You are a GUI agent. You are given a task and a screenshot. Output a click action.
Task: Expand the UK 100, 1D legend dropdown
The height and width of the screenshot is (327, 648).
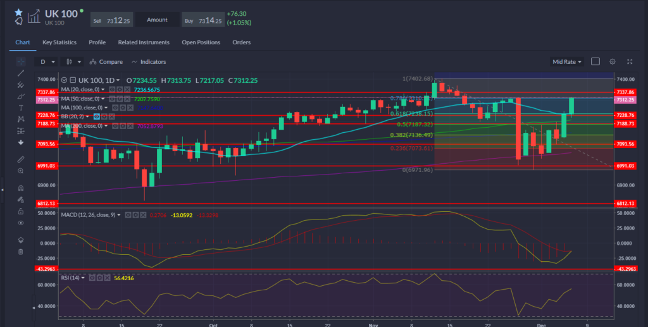point(118,80)
